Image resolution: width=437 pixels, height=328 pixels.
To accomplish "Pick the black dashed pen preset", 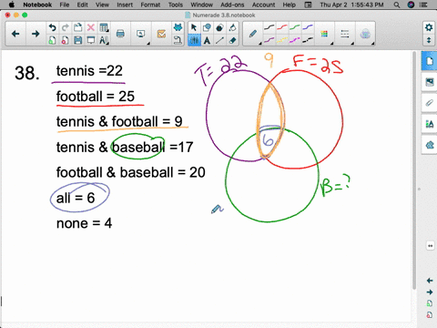I will 308,40.
